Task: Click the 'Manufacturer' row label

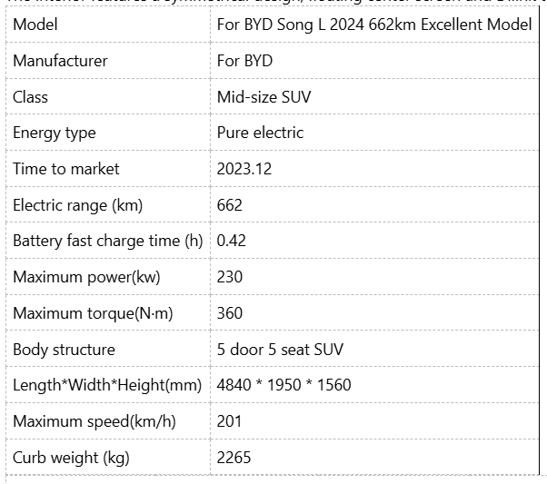Action: tap(60, 61)
